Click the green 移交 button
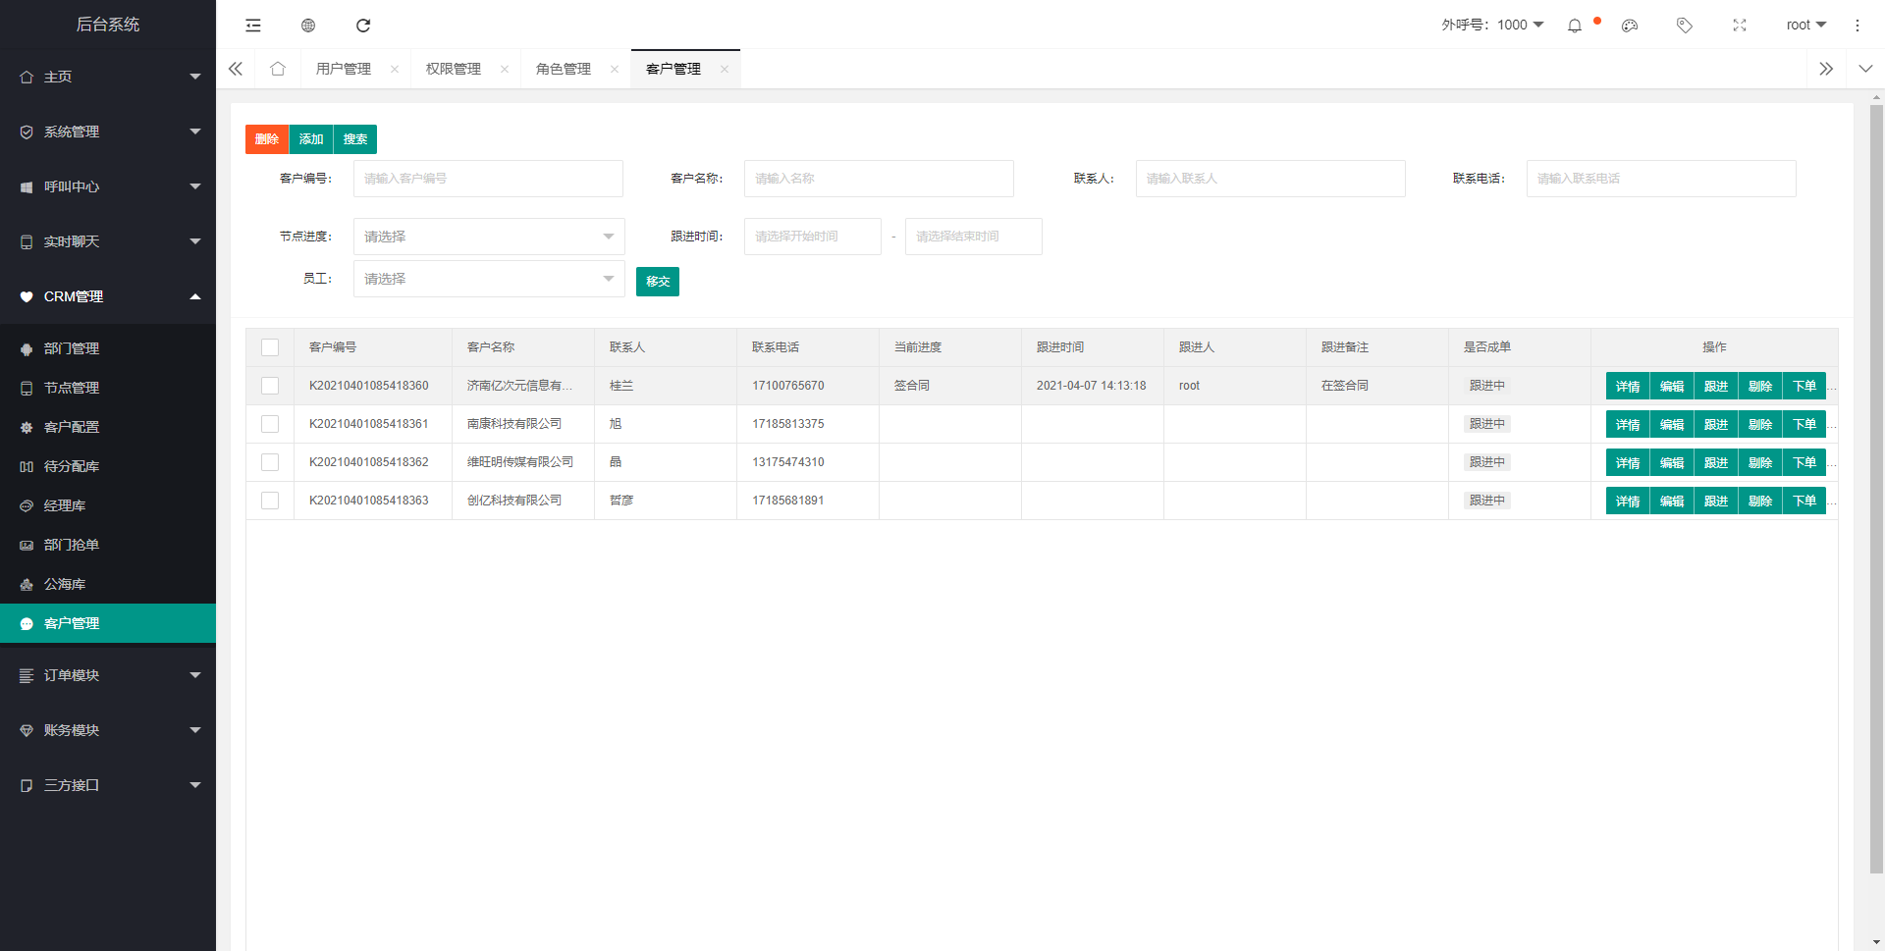The height and width of the screenshot is (951, 1885). [x=658, y=282]
